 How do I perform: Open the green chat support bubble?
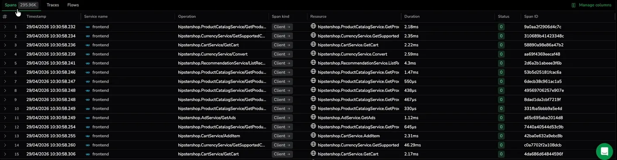pyautogui.click(x=604, y=151)
